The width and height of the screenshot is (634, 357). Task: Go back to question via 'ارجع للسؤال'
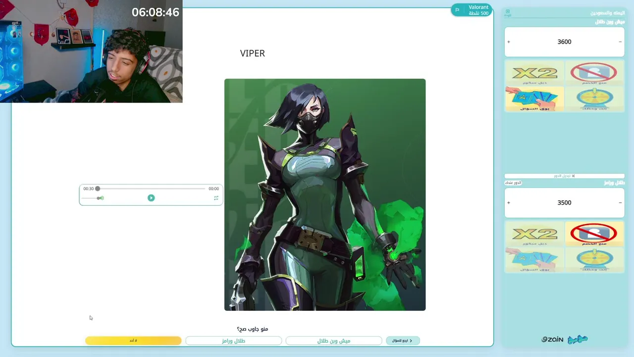point(403,341)
